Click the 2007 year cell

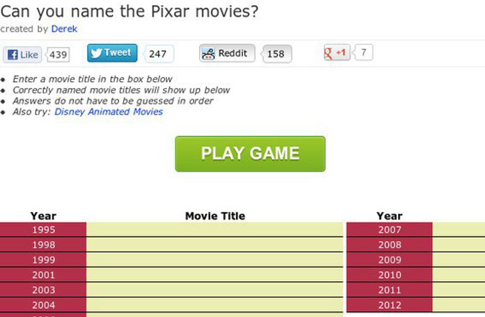389,230
